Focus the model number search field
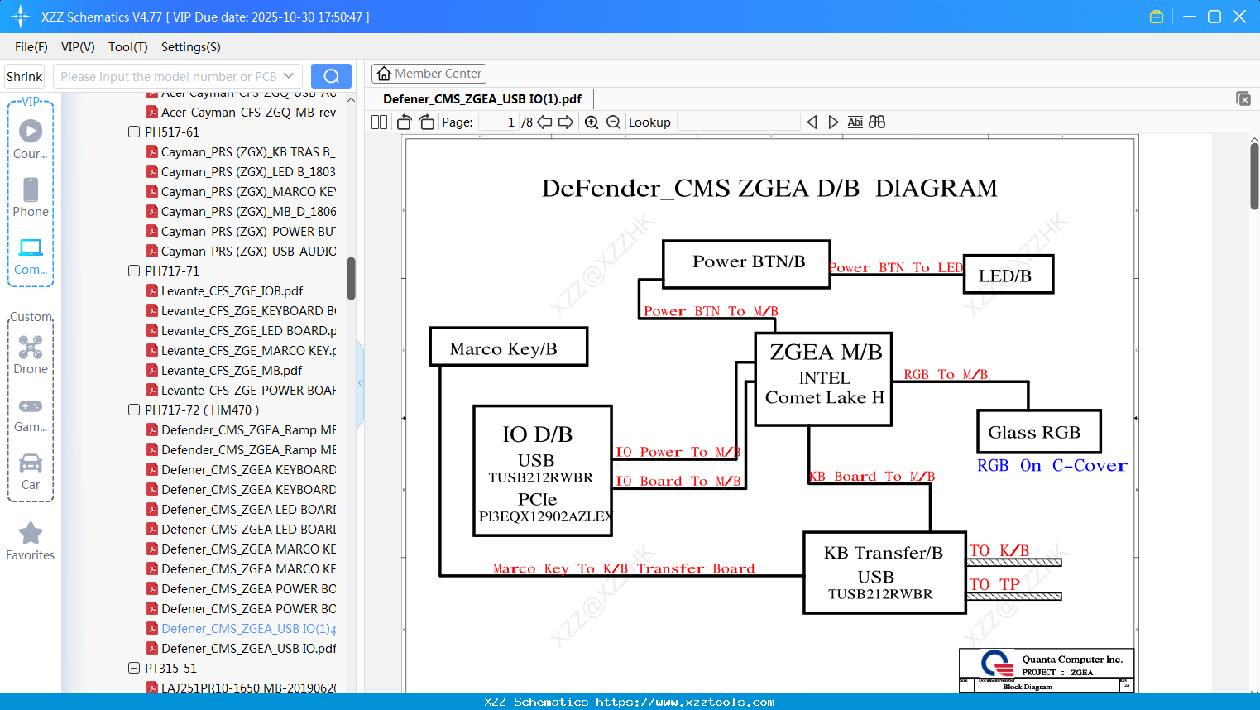Viewport: 1260px width, 710px height. click(169, 76)
